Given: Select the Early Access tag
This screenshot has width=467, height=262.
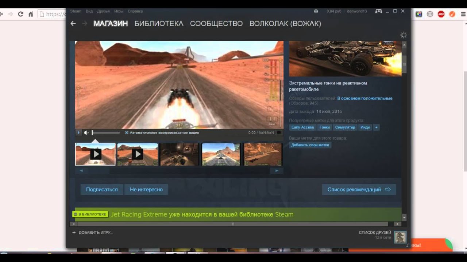Looking at the screenshot, I should coord(303,127).
